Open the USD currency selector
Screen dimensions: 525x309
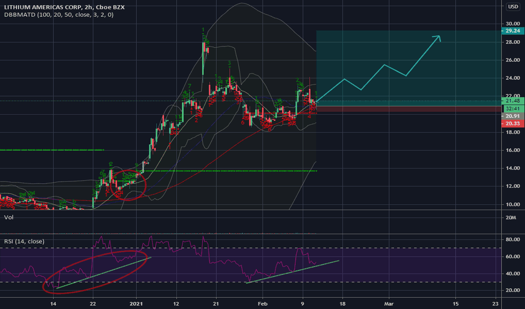click(x=513, y=7)
